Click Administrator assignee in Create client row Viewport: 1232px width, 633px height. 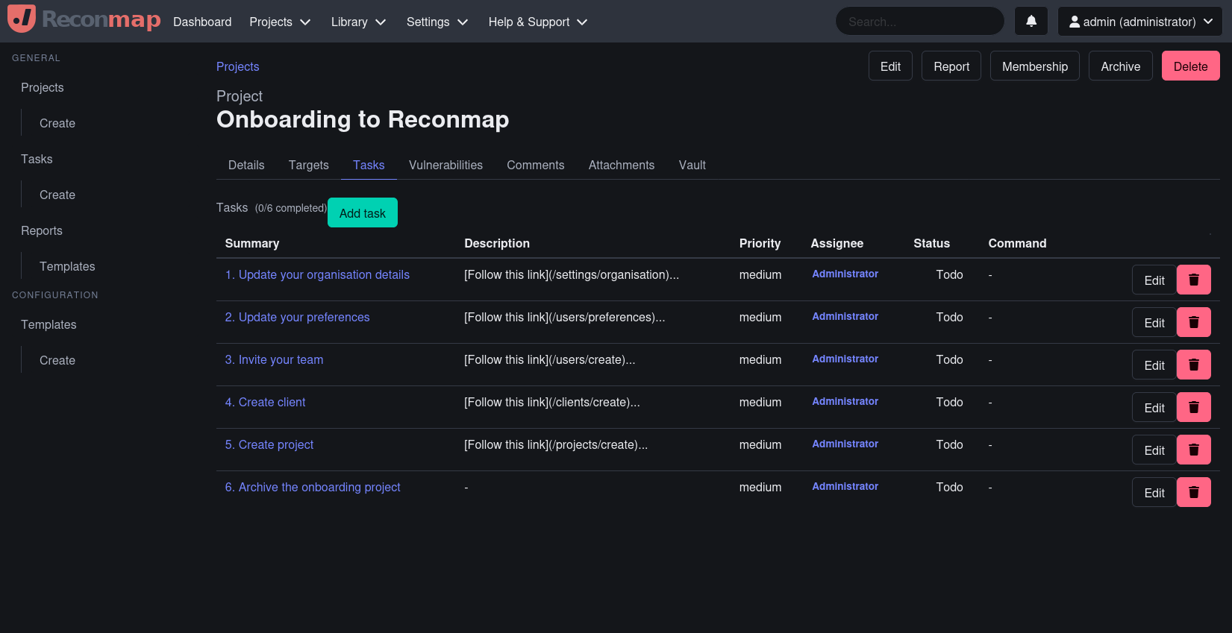[x=845, y=401]
